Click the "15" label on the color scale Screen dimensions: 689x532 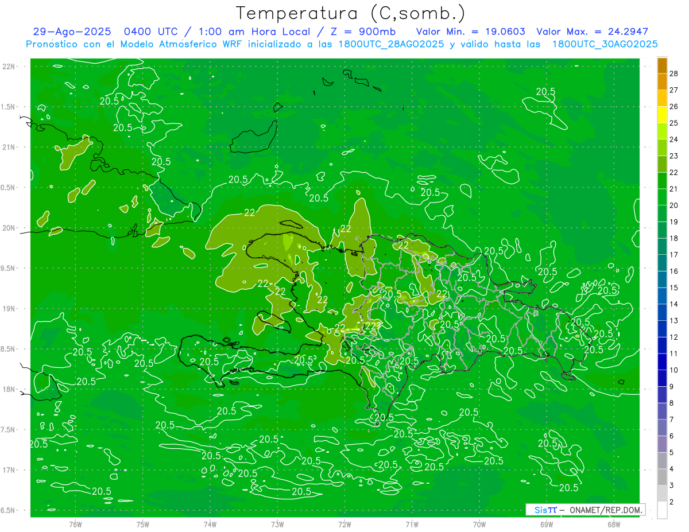coord(674,288)
